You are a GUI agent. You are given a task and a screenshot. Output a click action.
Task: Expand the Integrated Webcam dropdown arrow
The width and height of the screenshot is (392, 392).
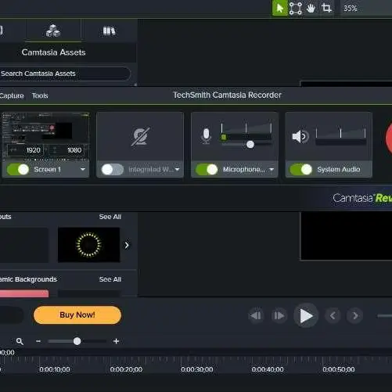[178, 170]
